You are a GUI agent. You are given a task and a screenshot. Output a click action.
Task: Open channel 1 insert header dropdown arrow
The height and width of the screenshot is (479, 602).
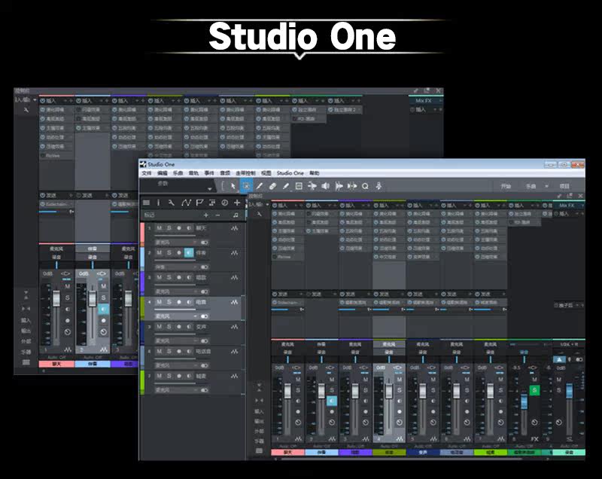[296, 206]
